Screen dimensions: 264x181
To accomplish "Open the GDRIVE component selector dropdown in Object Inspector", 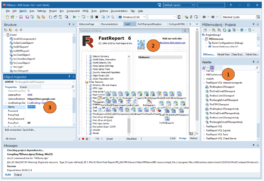I will 73,82.
